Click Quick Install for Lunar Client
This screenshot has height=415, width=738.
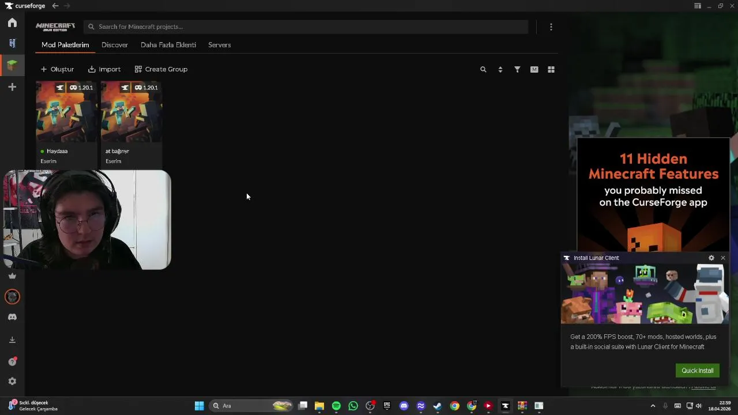pos(698,371)
